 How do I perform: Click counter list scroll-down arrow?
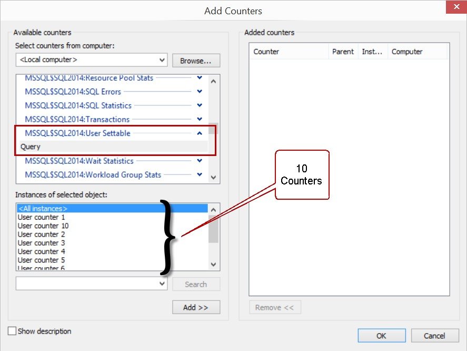[x=213, y=177]
